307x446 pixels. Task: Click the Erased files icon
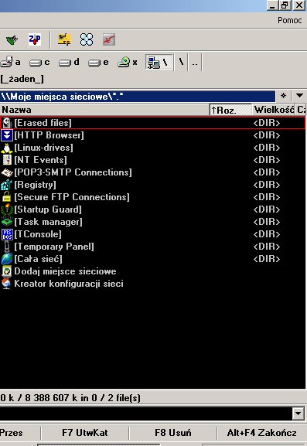(x=7, y=123)
